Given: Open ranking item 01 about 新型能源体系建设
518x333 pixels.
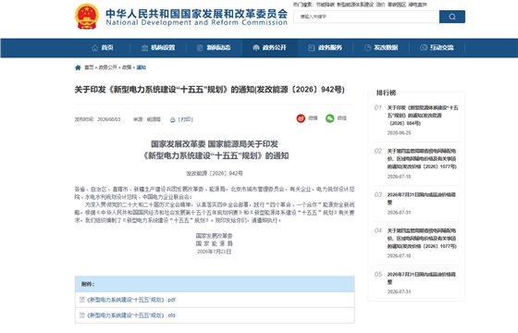Looking at the screenshot, I should tap(423, 116).
